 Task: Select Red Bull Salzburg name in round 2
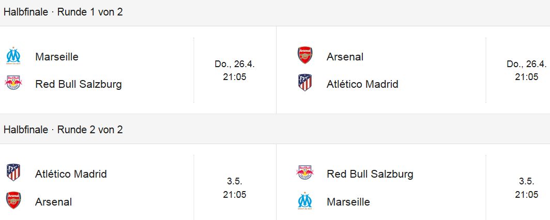pos(370,174)
